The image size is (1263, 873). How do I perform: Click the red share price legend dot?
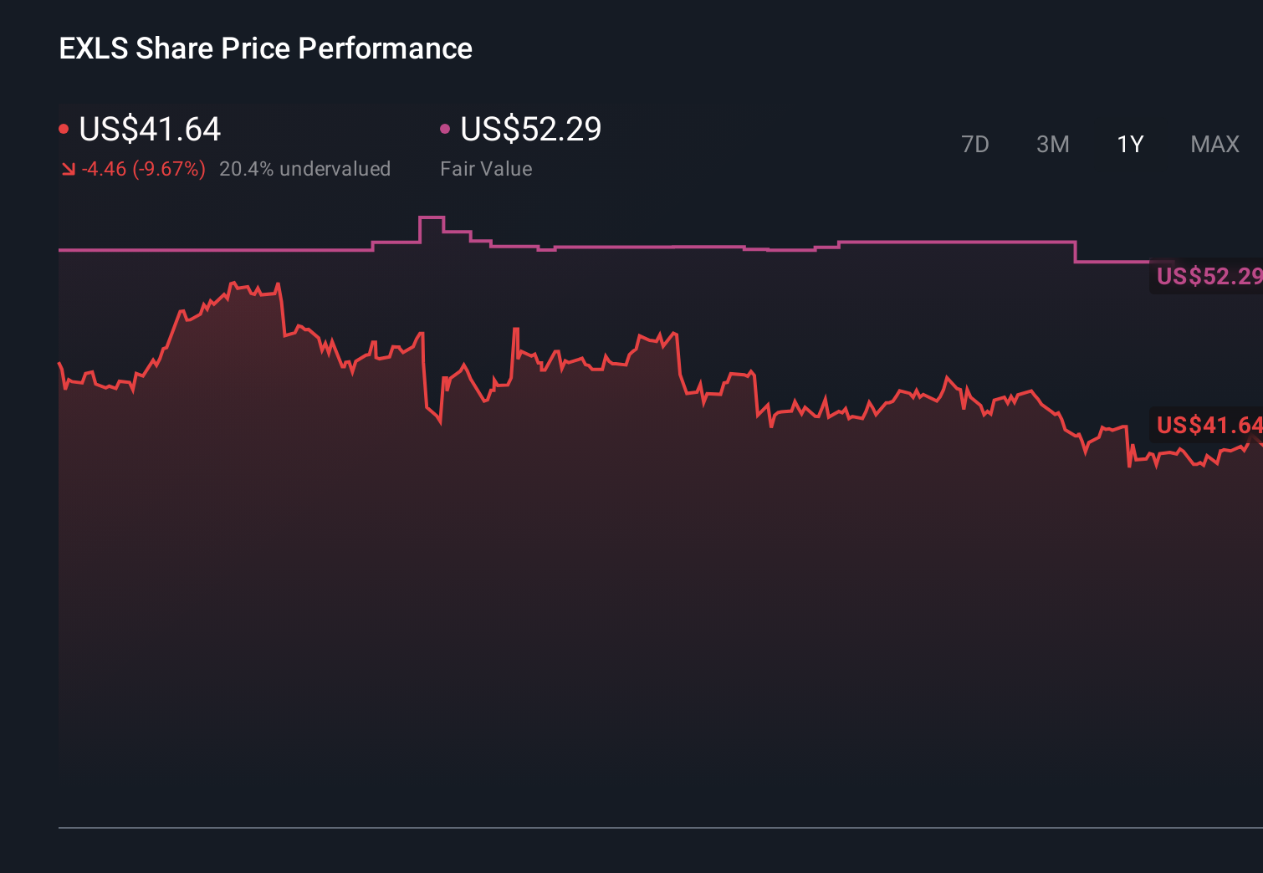[x=64, y=128]
